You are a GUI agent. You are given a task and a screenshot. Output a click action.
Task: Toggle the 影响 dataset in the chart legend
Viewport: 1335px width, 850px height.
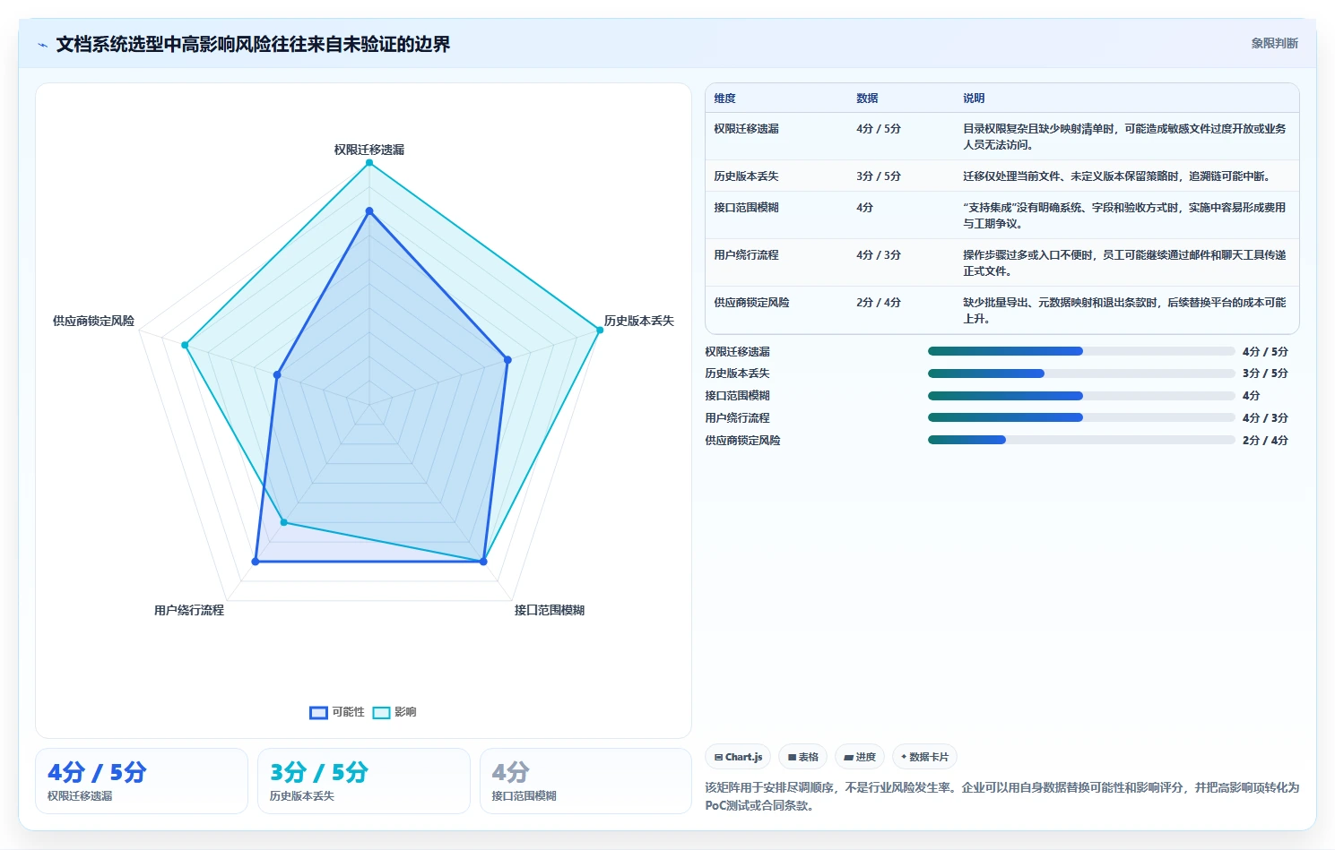click(x=394, y=712)
